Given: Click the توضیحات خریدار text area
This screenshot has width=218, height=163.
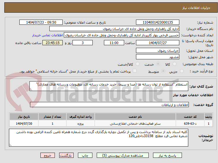Looking at the screenshot, I should [98, 138].
